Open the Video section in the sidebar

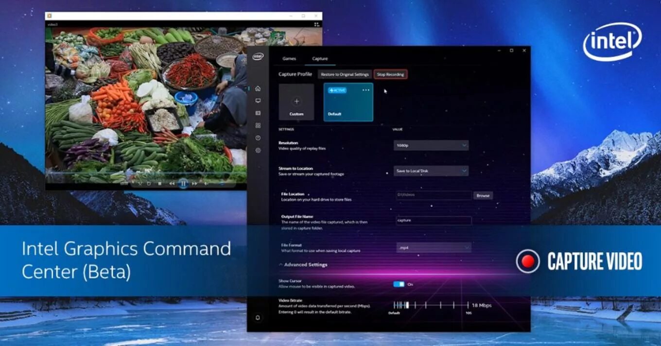(258, 113)
